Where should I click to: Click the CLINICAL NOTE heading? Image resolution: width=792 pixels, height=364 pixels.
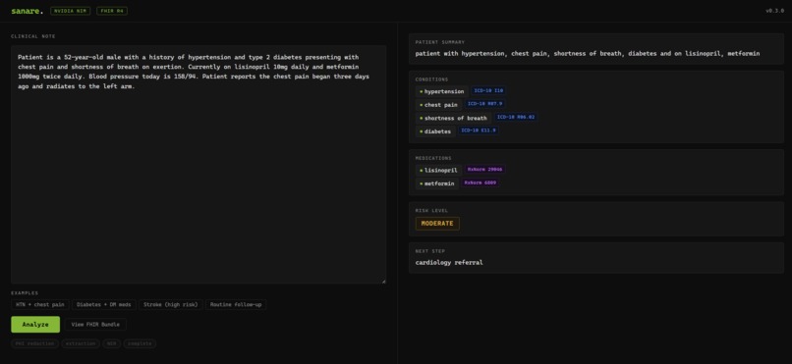[x=33, y=36]
